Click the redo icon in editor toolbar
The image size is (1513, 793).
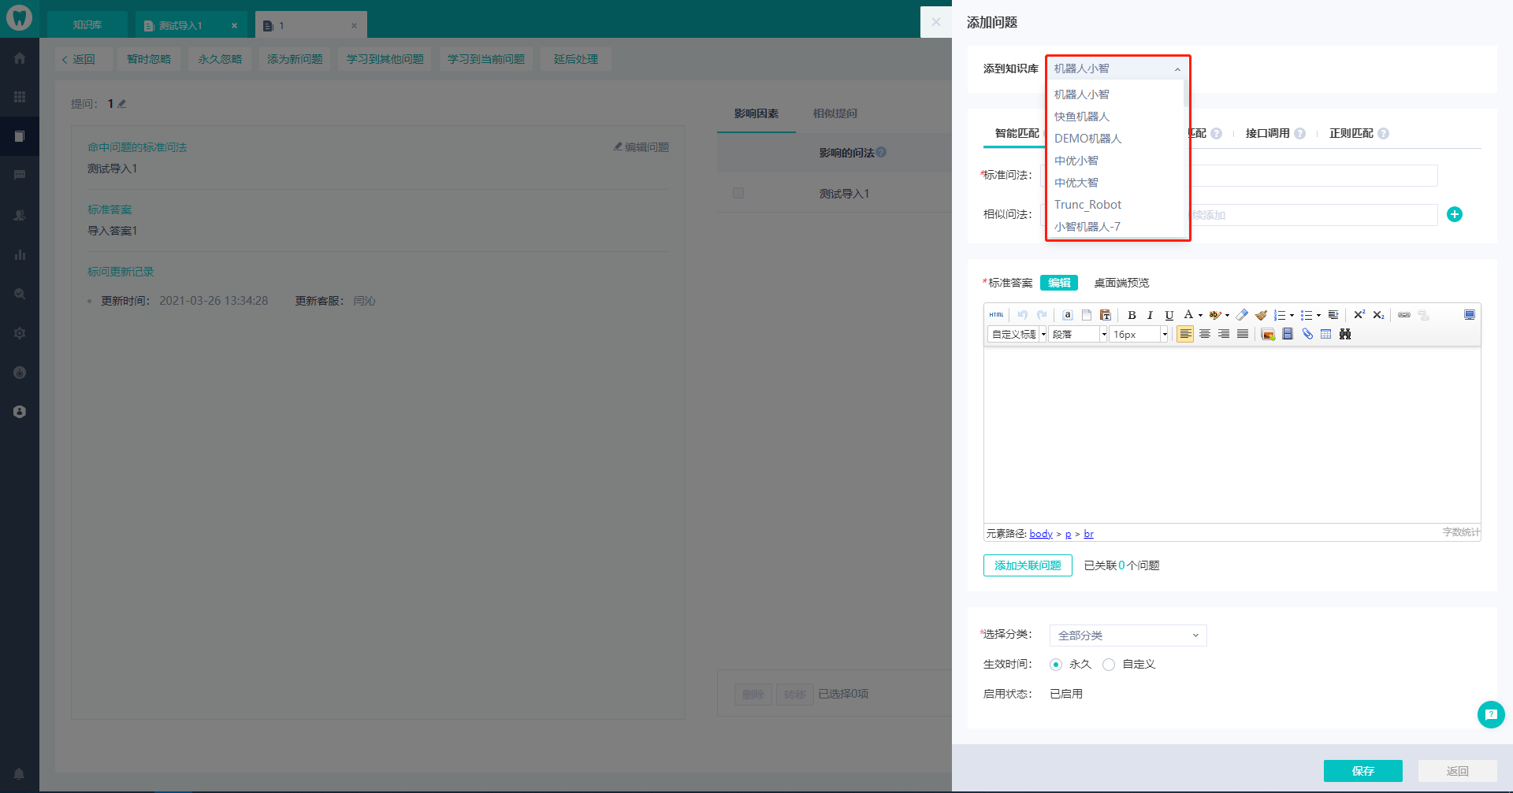(1042, 315)
